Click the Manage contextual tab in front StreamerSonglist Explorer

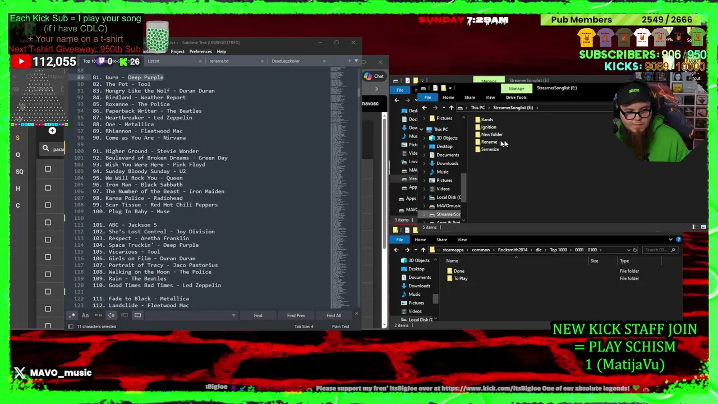point(517,88)
